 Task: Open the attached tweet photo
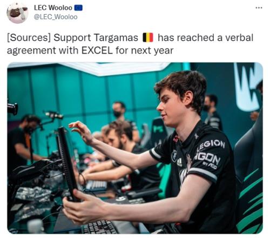coord(135,148)
